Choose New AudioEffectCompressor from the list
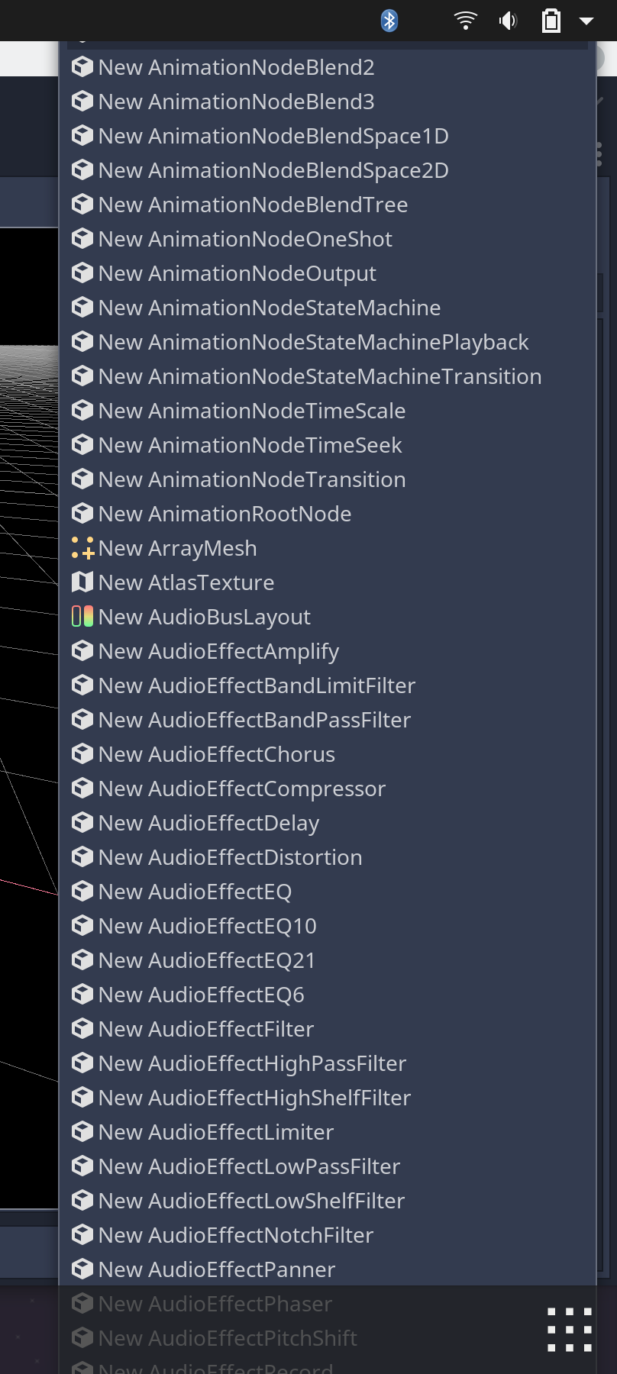The image size is (617, 1374). (x=241, y=788)
